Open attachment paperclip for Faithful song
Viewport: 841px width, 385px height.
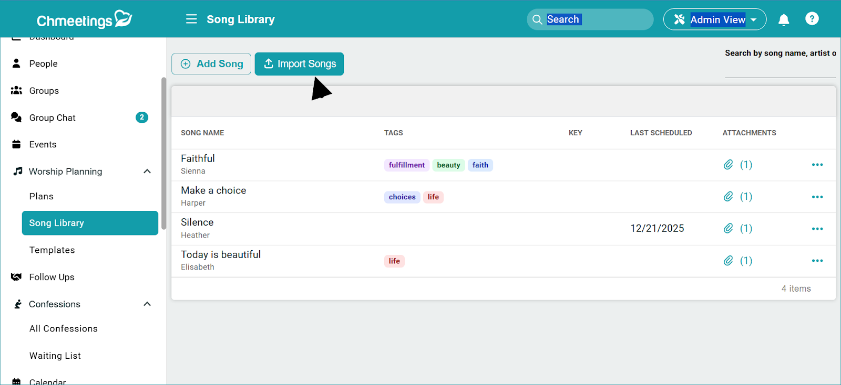coord(728,165)
